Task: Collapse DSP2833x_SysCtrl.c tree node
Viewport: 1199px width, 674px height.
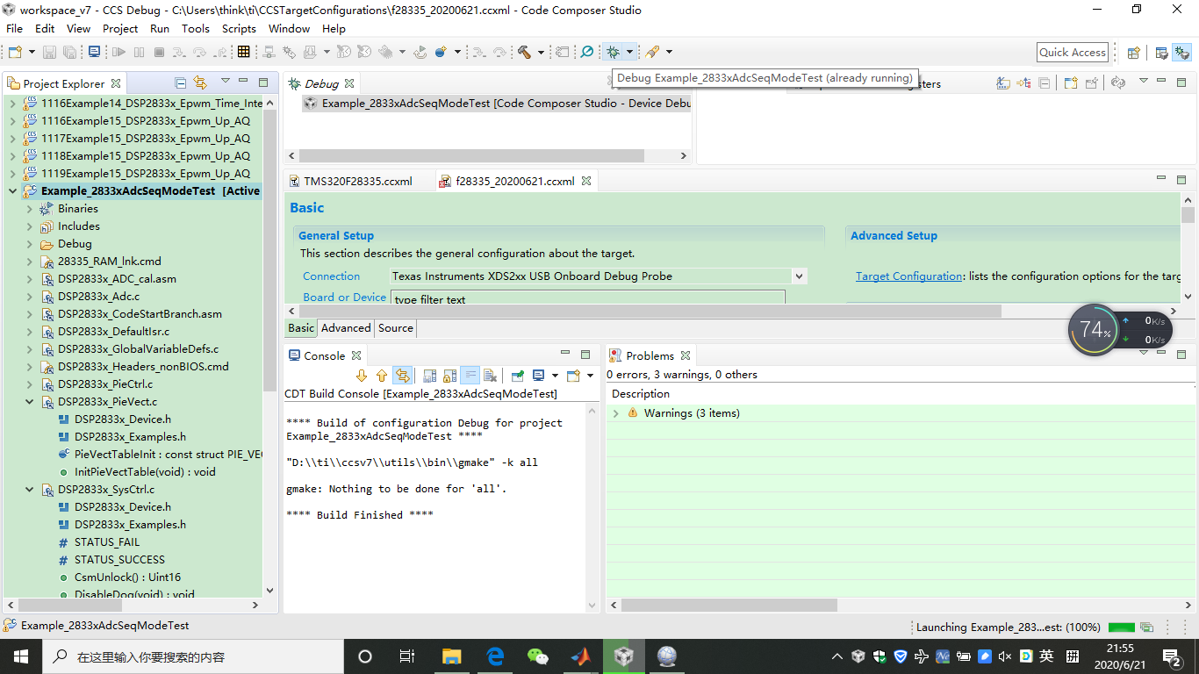Action: pyautogui.click(x=29, y=490)
